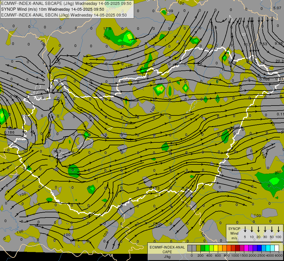Click the wind arrow above the 20 label
The height and width of the screenshot is (261, 284).
click(x=258, y=229)
